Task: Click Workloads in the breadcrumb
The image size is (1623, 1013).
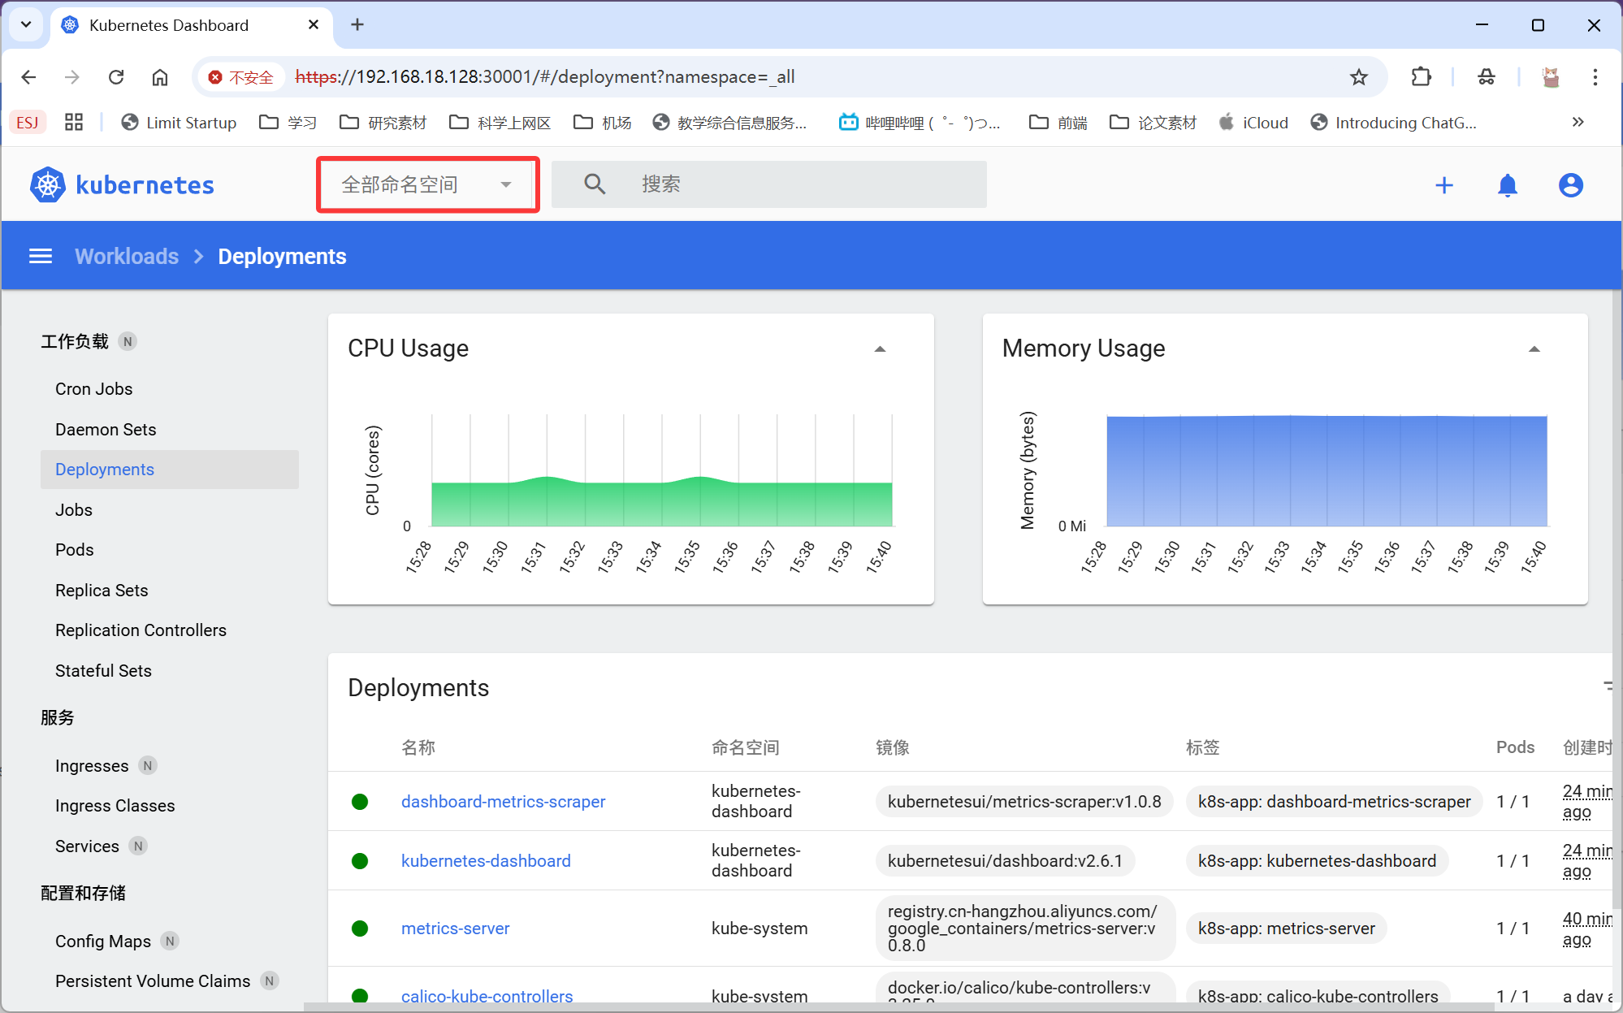Action: (x=127, y=257)
